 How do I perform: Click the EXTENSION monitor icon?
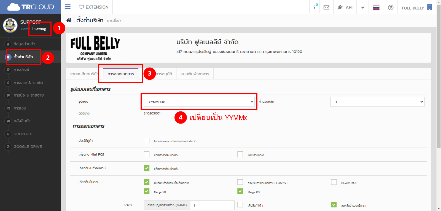[x=81, y=7]
